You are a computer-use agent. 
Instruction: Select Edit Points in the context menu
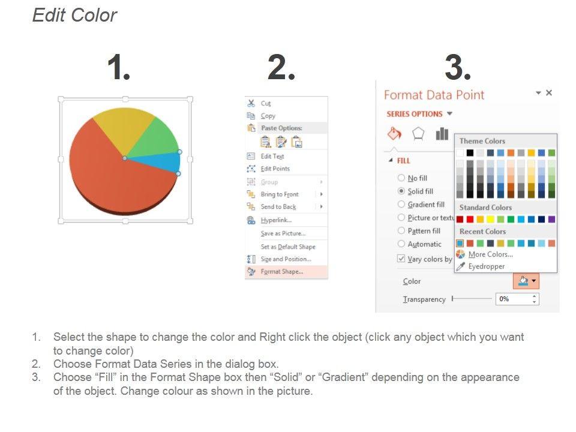tap(275, 169)
